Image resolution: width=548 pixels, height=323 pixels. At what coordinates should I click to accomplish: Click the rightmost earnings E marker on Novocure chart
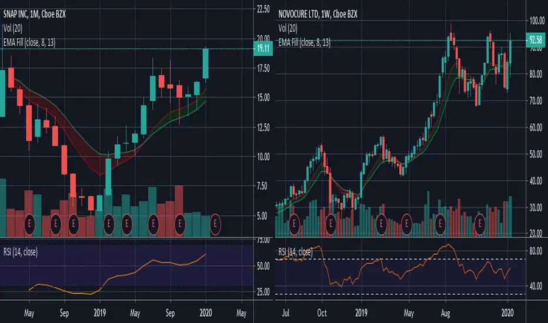pyautogui.click(x=480, y=224)
